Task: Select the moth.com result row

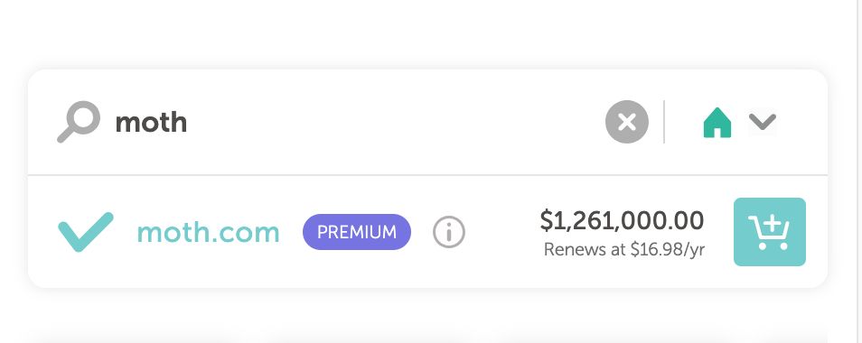Action: click(427, 232)
